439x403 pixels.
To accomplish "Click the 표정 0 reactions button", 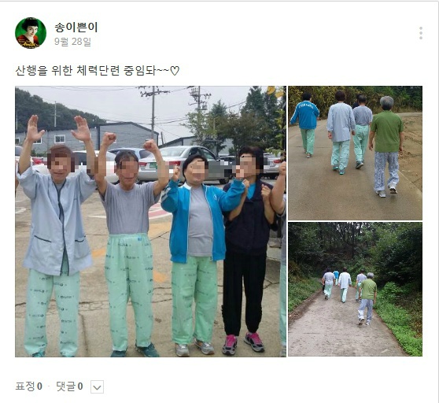I will pyautogui.click(x=29, y=386).
